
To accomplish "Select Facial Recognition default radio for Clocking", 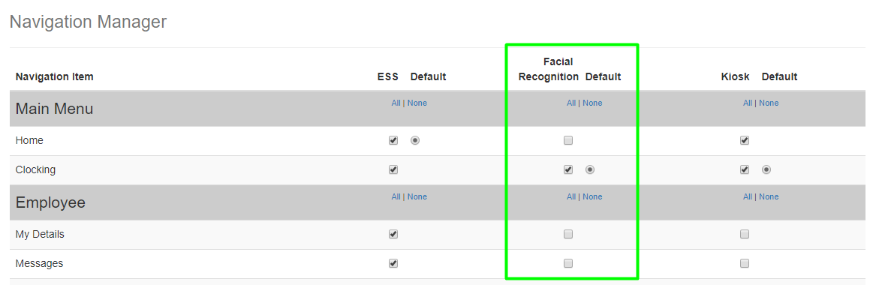I will coord(590,169).
